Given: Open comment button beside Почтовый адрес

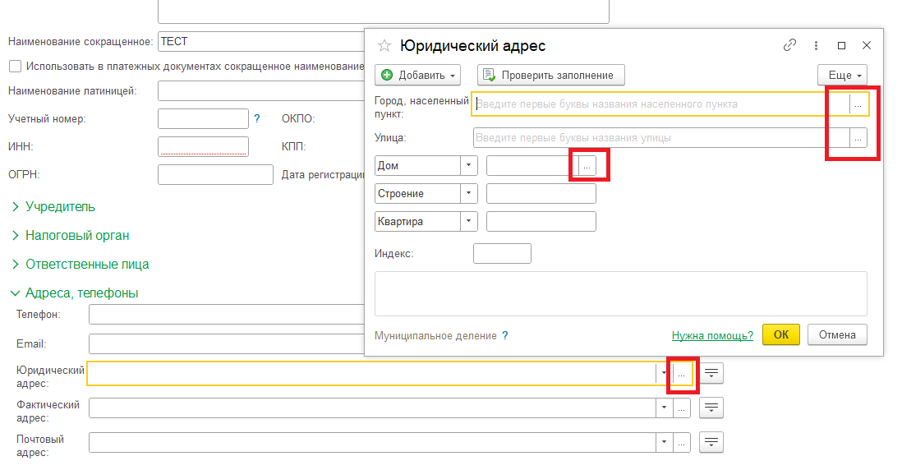Looking at the screenshot, I should pyautogui.click(x=711, y=442).
